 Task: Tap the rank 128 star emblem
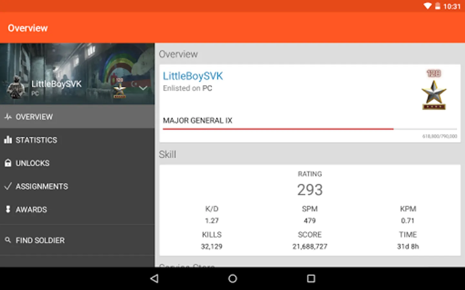(434, 90)
